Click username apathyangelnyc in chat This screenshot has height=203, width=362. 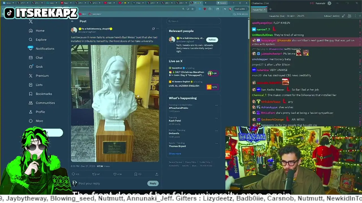[262, 23]
